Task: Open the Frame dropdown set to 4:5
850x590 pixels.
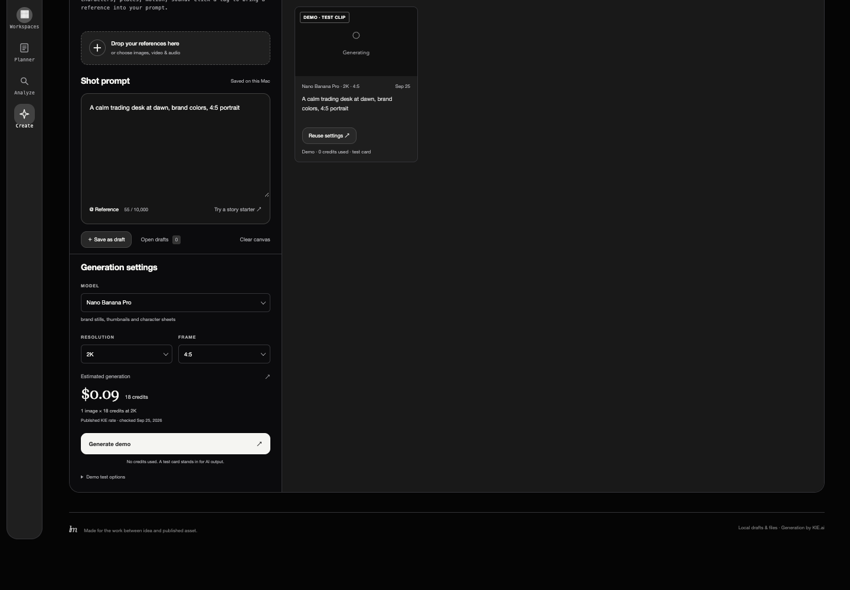Action: tap(224, 354)
